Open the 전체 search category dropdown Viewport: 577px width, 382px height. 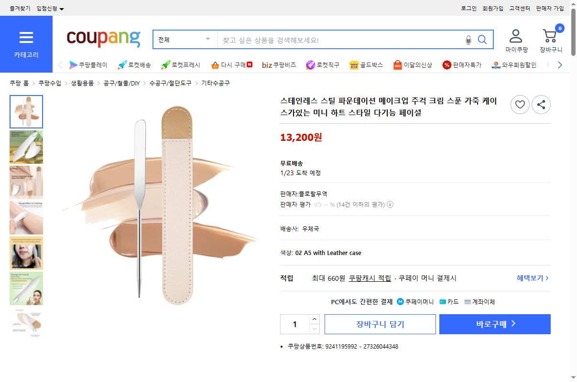(185, 40)
